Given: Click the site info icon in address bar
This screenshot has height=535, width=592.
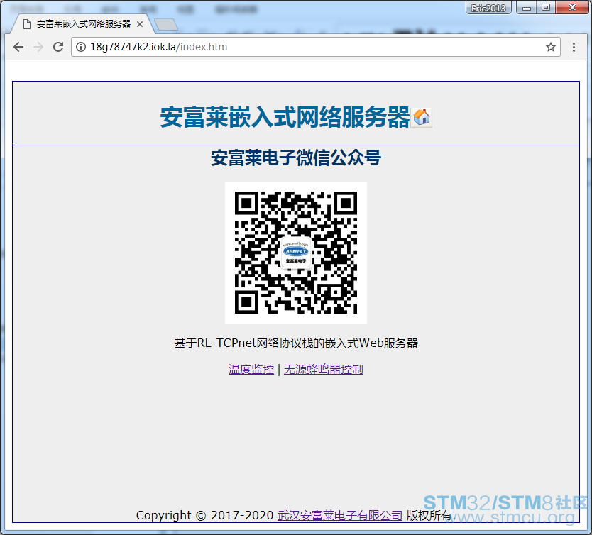Looking at the screenshot, I should click(x=81, y=47).
